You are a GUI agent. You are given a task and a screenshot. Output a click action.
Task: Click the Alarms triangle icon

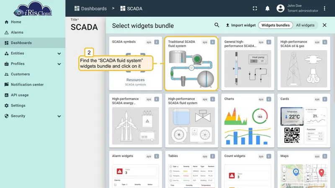click(x=7, y=33)
